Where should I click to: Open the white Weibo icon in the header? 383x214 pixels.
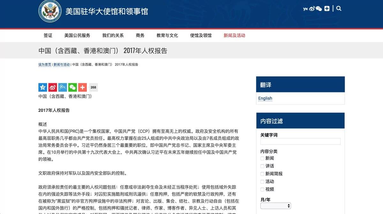312,9
